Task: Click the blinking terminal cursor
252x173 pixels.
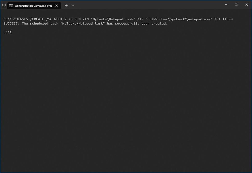Action: pos(11,32)
